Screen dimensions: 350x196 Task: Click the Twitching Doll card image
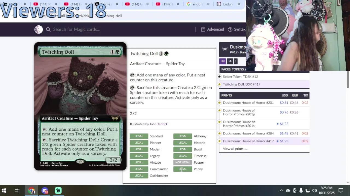point(80,106)
